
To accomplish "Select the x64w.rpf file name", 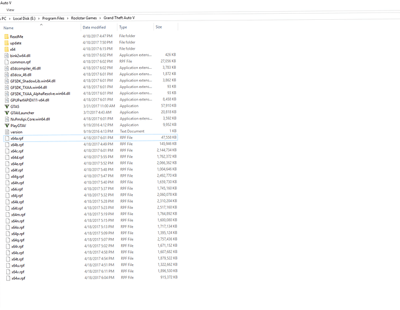I will pos(19,278).
